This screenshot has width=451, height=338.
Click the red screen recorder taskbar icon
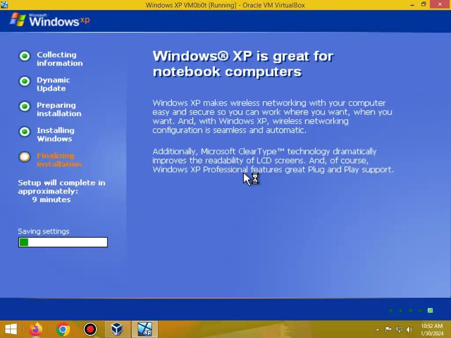(90, 329)
